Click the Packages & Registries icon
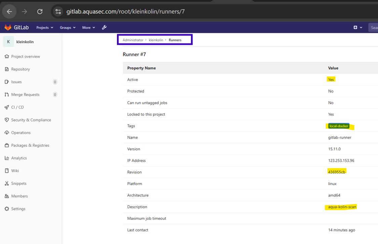 pyautogui.click(x=7, y=145)
